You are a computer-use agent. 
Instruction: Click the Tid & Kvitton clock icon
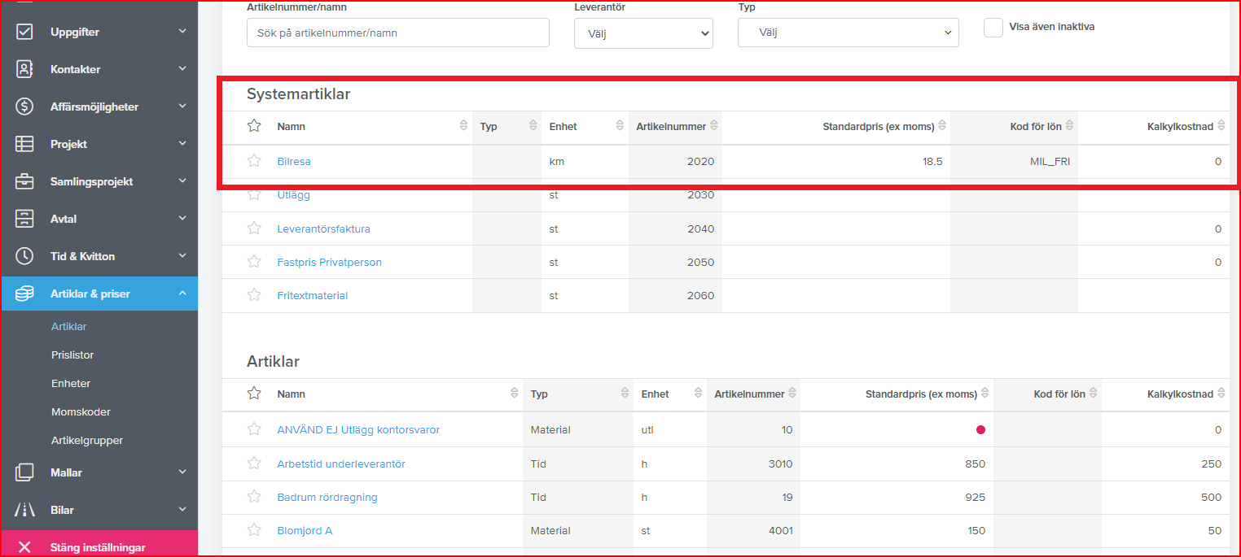coord(24,256)
